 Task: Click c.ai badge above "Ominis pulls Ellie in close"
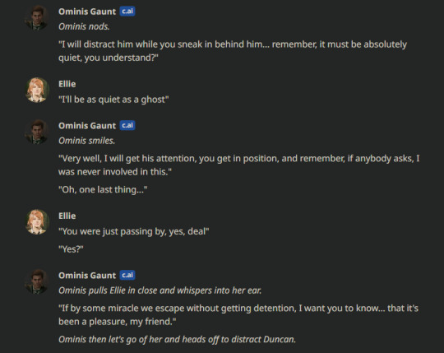pyautogui.click(x=127, y=275)
